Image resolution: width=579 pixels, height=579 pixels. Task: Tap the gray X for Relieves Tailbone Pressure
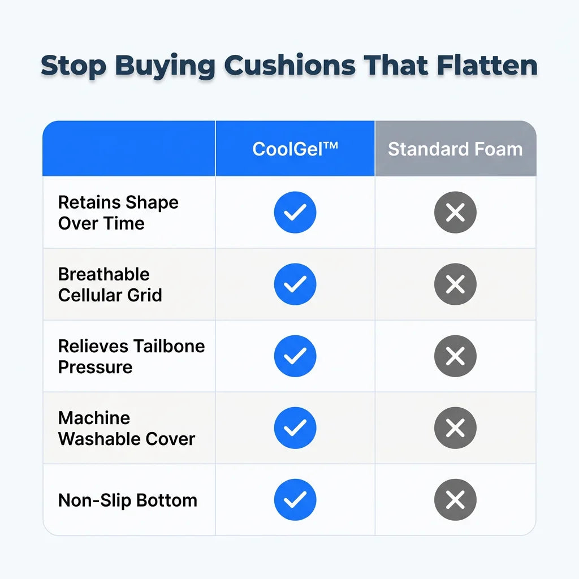tap(455, 356)
